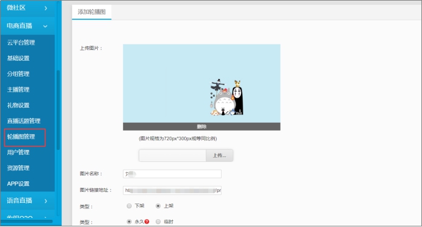Click the sidebar horizontal scrollbar
This screenshot has width=422, height=227.
27,222
